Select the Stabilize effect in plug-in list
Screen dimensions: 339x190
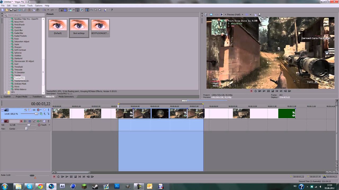tap(18, 56)
